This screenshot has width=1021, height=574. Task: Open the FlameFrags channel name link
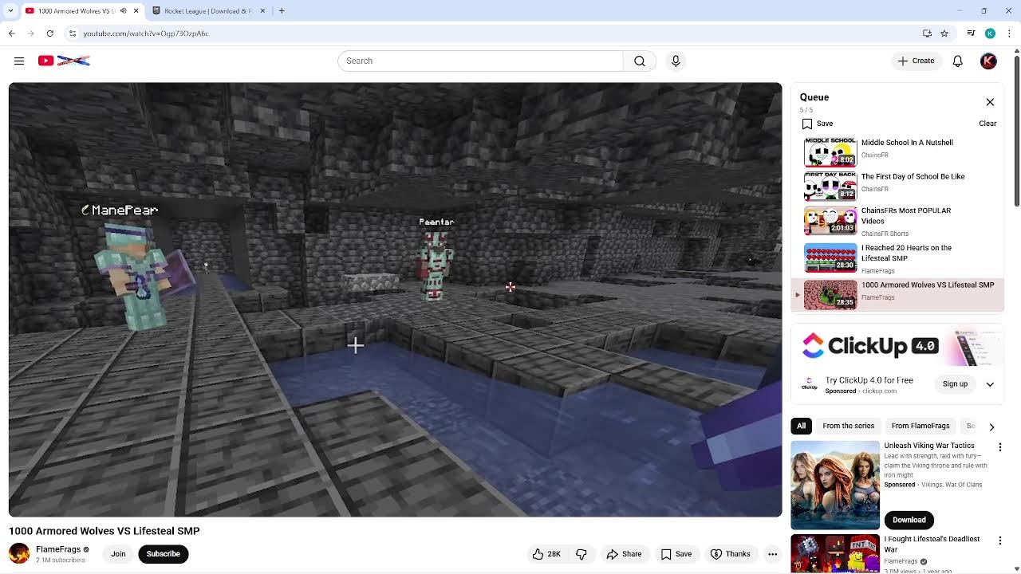click(x=58, y=549)
